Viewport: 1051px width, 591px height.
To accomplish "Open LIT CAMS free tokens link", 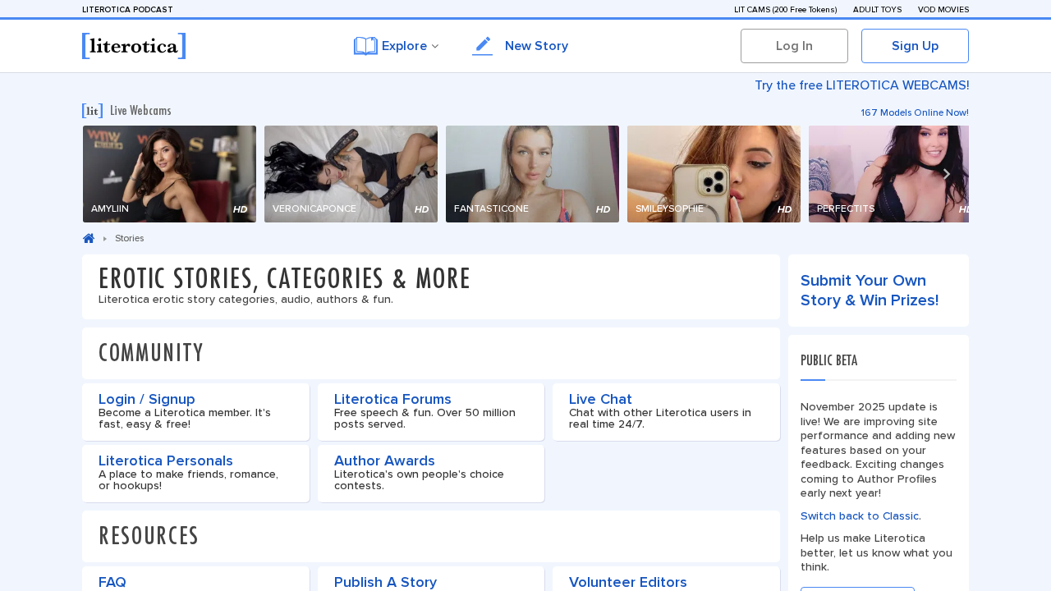I will pyautogui.click(x=785, y=10).
